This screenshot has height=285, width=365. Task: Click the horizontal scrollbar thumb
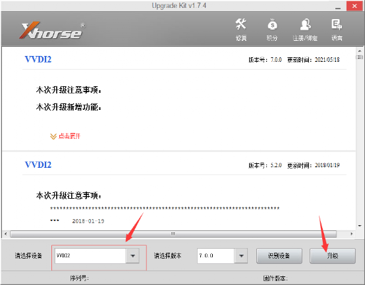tap(173, 234)
